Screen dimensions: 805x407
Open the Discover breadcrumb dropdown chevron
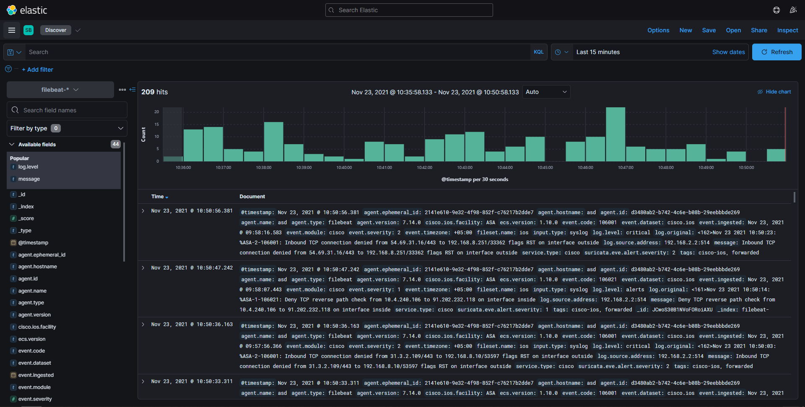78,30
